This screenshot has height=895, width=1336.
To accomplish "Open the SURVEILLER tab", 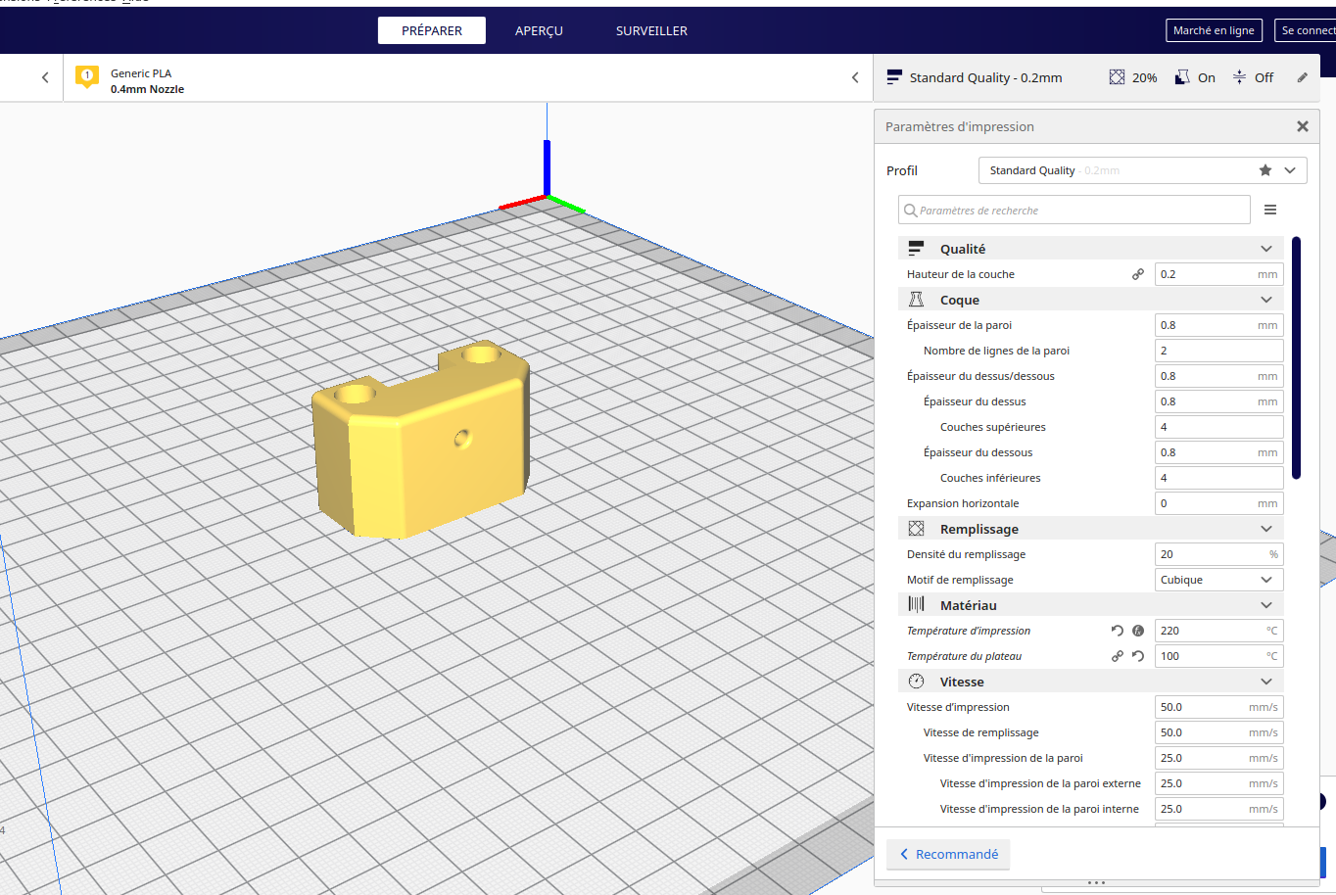I will point(651,30).
